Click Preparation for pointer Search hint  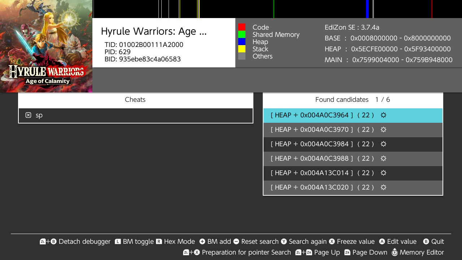tap(237, 252)
